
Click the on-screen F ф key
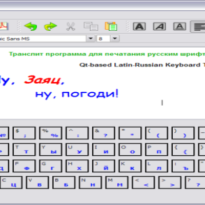[x=24, y=166]
